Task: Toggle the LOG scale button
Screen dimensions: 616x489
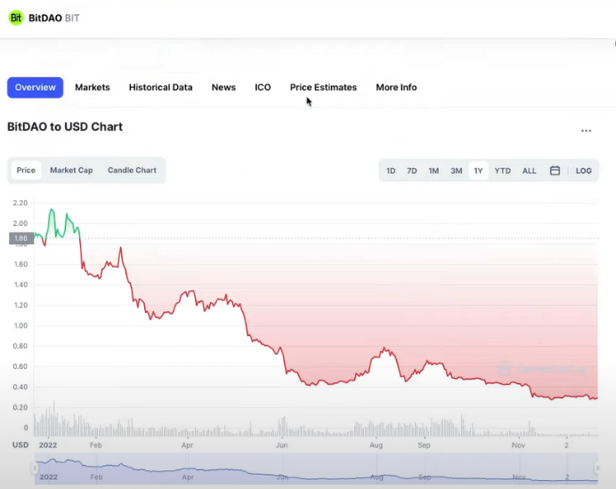Action: pos(583,171)
